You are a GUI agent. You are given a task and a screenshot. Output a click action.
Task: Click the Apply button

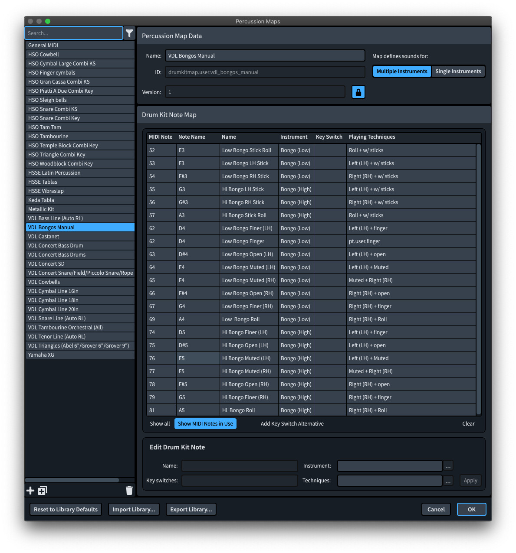pos(470,481)
